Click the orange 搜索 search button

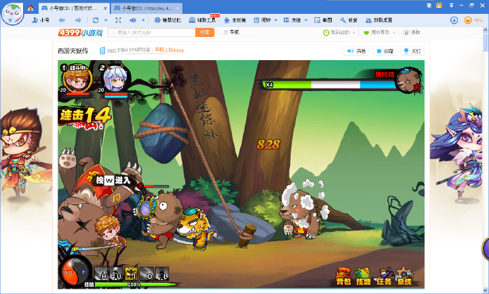point(205,32)
